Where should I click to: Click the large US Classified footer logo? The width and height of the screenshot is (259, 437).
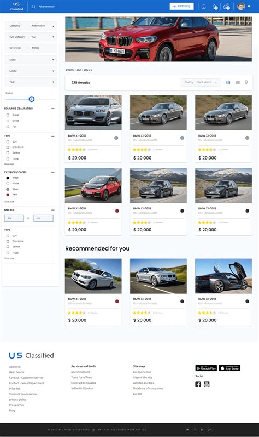[x=31, y=355]
